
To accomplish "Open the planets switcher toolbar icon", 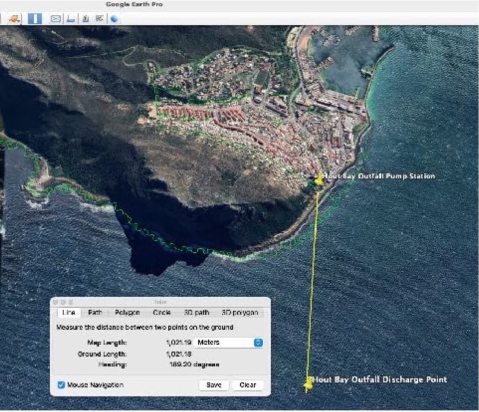I will coord(15,19).
